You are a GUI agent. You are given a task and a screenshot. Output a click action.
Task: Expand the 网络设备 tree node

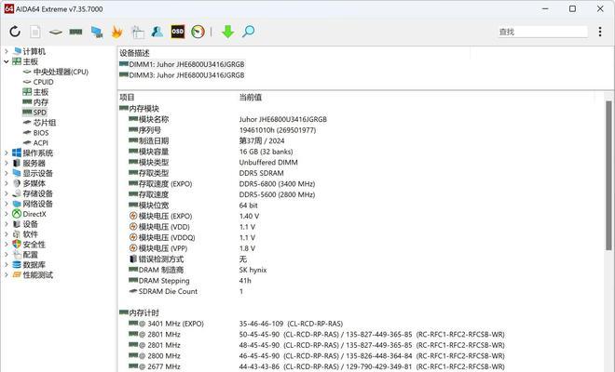(x=6, y=204)
